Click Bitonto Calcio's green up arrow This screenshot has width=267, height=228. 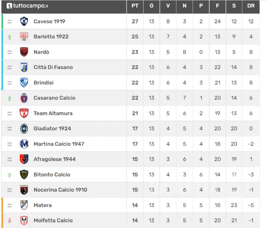[10, 175]
